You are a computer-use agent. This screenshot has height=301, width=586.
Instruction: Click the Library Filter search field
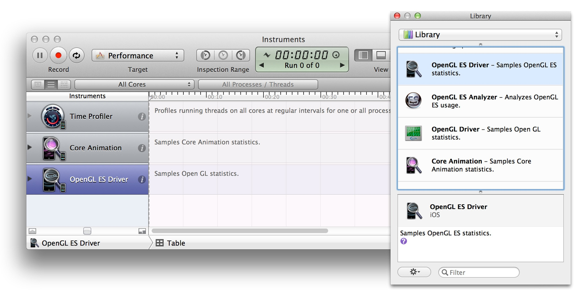point(479,272)
